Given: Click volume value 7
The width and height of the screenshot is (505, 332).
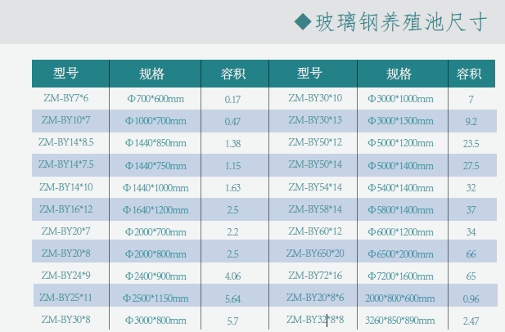Looking at the screenshot, I should click(x=471, y=100).
